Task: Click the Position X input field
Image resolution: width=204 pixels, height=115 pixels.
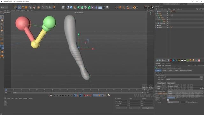Action: pos(121,101)
